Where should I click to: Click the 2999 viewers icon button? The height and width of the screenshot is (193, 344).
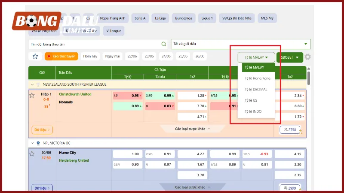(x=290, y=188)
